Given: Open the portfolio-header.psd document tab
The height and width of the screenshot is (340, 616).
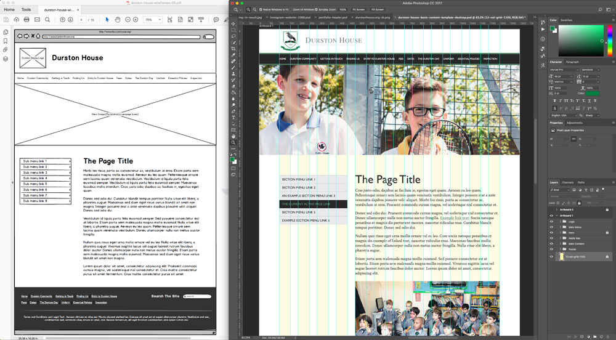Looking at the screenshot, I should 333,17.
